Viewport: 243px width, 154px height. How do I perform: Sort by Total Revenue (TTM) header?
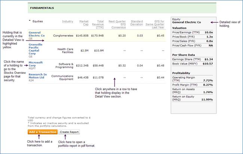[98, 25]
